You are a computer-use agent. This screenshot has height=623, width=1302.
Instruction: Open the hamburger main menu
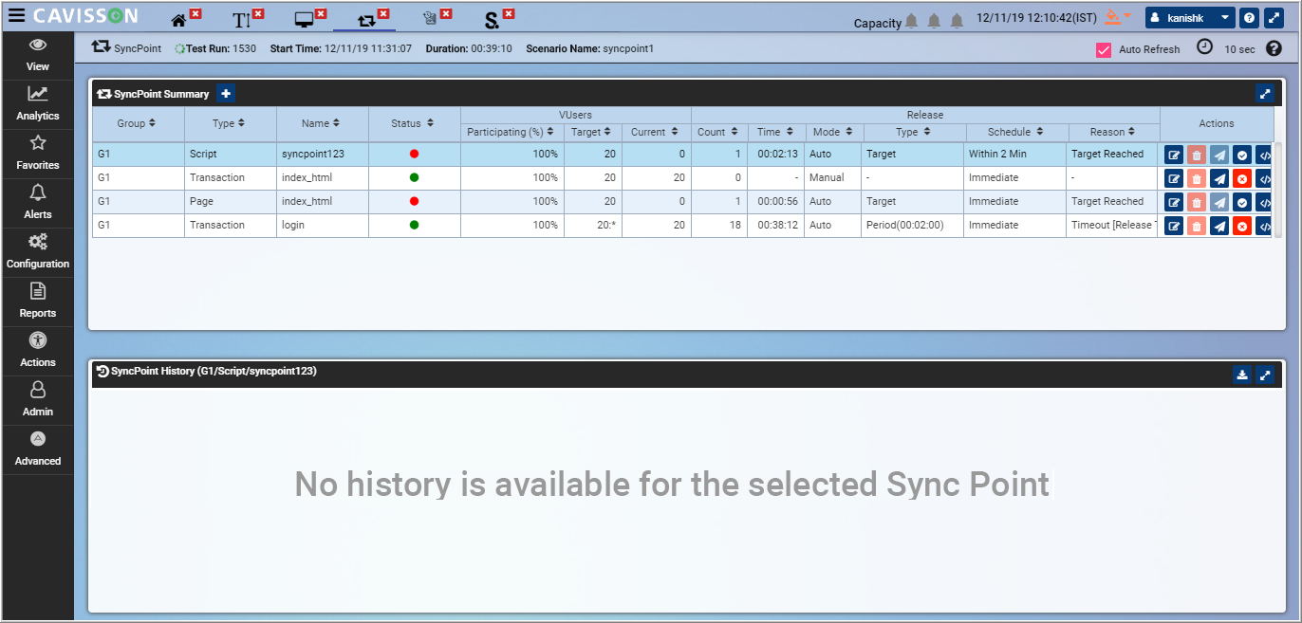click(17, 15)
